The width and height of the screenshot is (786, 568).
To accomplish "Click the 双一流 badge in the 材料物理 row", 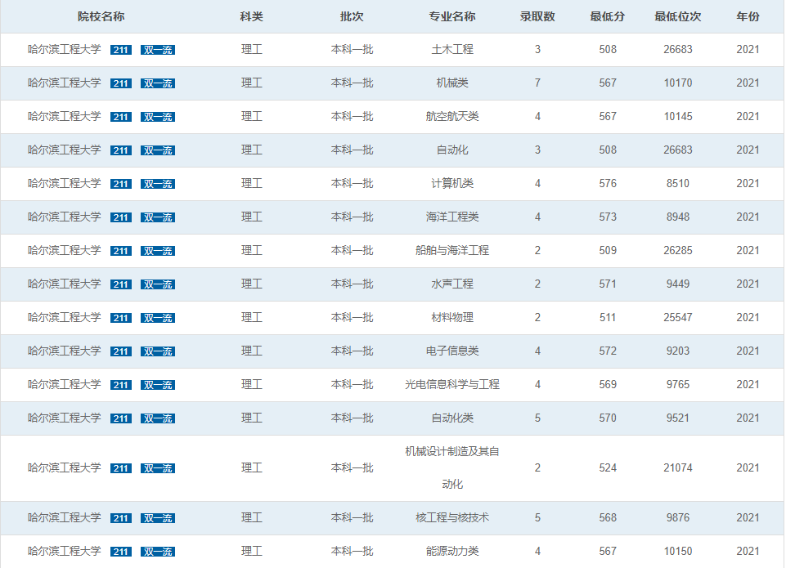I will point(157,318).
